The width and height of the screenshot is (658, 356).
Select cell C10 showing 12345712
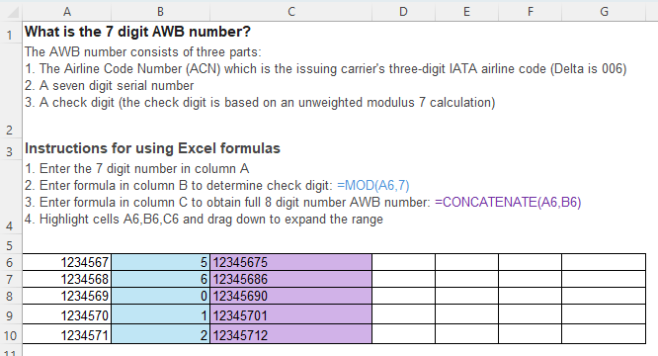point(290,334)
